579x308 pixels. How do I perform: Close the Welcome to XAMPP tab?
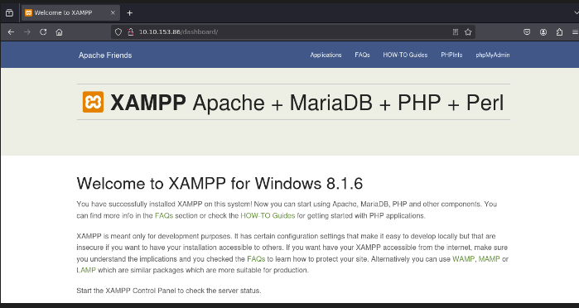pyautogui.click(x=113, y=13)
